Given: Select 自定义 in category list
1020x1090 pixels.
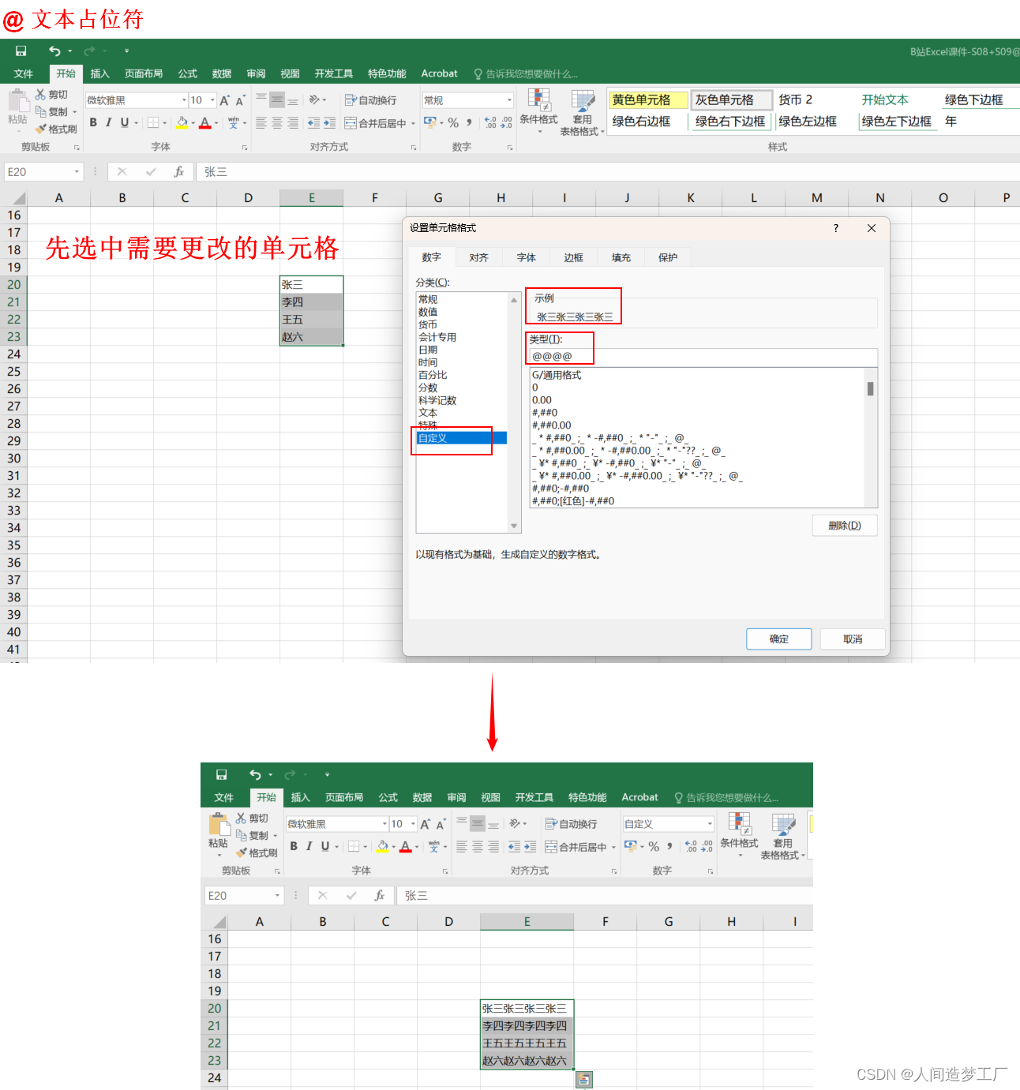Looking at the screenshot, I should (462, 438).
